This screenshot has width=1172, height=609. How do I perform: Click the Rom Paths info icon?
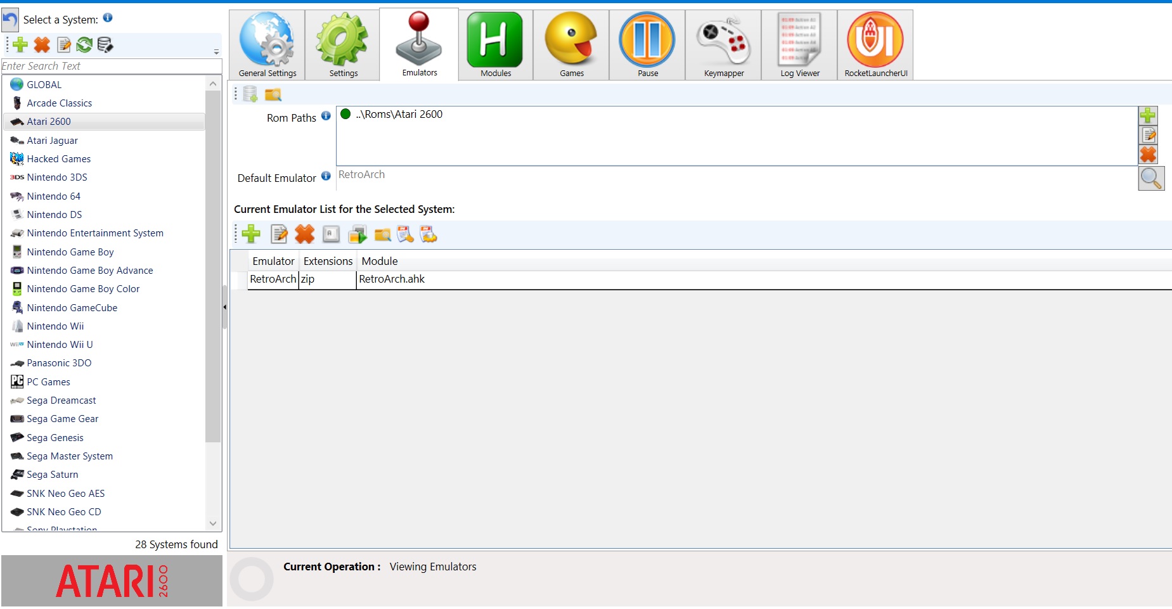(x=326, y=116)
